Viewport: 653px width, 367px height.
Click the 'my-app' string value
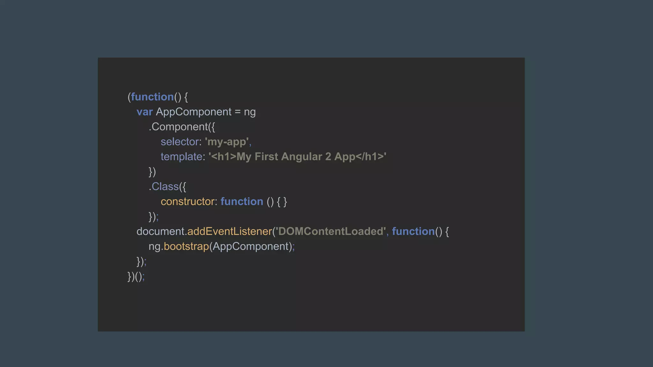coord(227,142)
